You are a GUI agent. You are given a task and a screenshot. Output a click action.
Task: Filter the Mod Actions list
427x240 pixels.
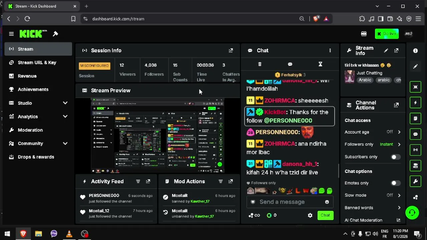coord(221,181)
